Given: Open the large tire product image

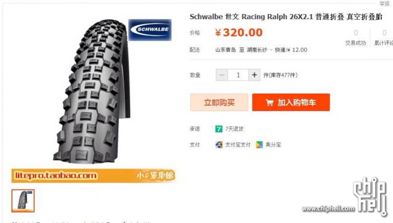Looking at the screenshot, I should (x=93, y=91).
